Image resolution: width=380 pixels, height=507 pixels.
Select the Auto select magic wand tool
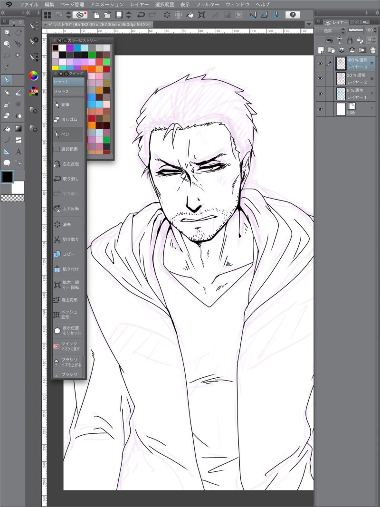pos(19,56)
